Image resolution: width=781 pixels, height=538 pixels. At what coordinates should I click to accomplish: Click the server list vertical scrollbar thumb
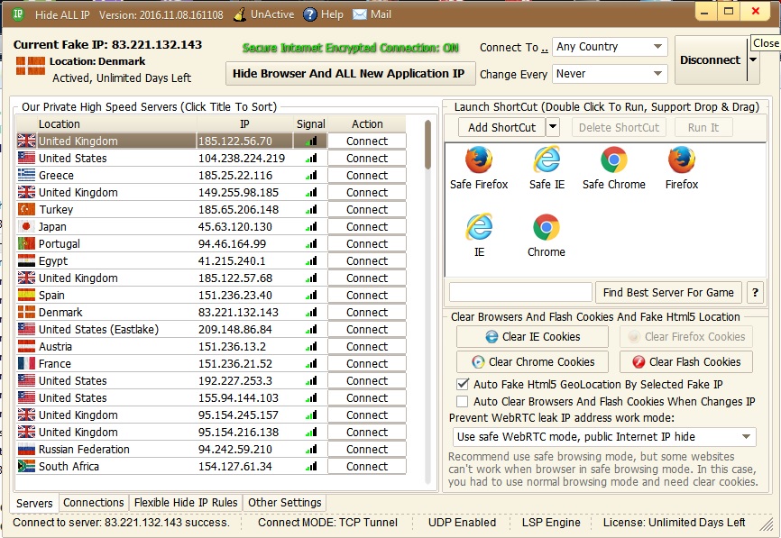[x=427, y=145]
